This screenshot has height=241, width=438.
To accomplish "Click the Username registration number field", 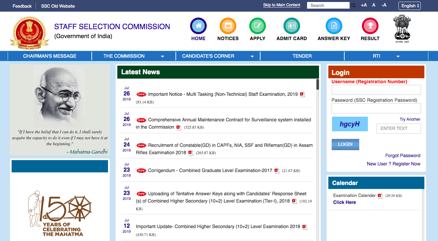I will 376,90.
